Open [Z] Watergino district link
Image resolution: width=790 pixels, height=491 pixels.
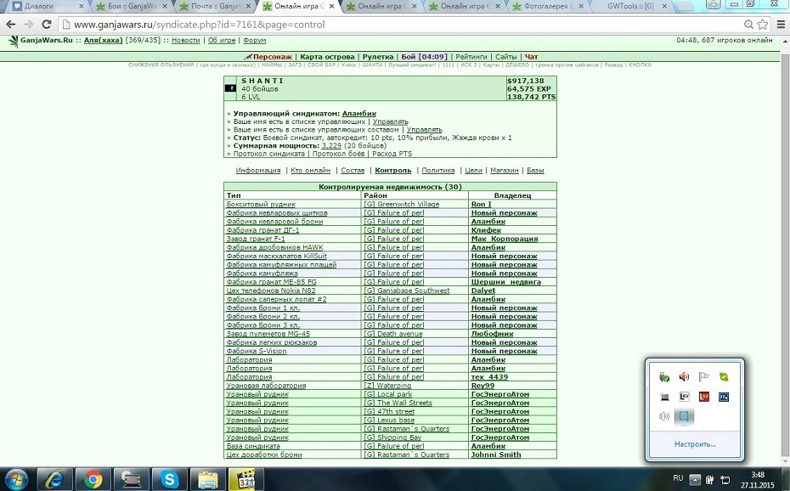[387, 386]
